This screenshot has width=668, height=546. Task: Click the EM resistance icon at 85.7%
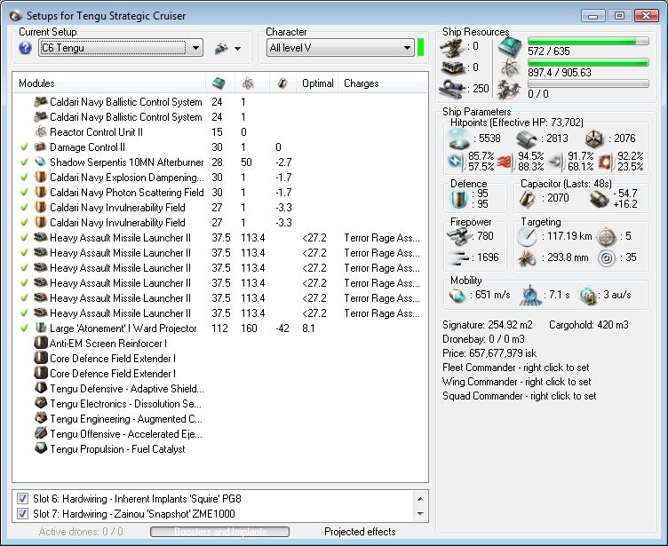coord(456,162)
